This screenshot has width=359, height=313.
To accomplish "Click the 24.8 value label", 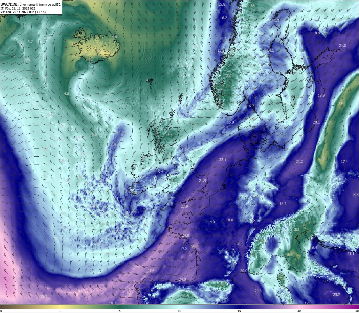I will pyautogui.click(x=185, y=235).
